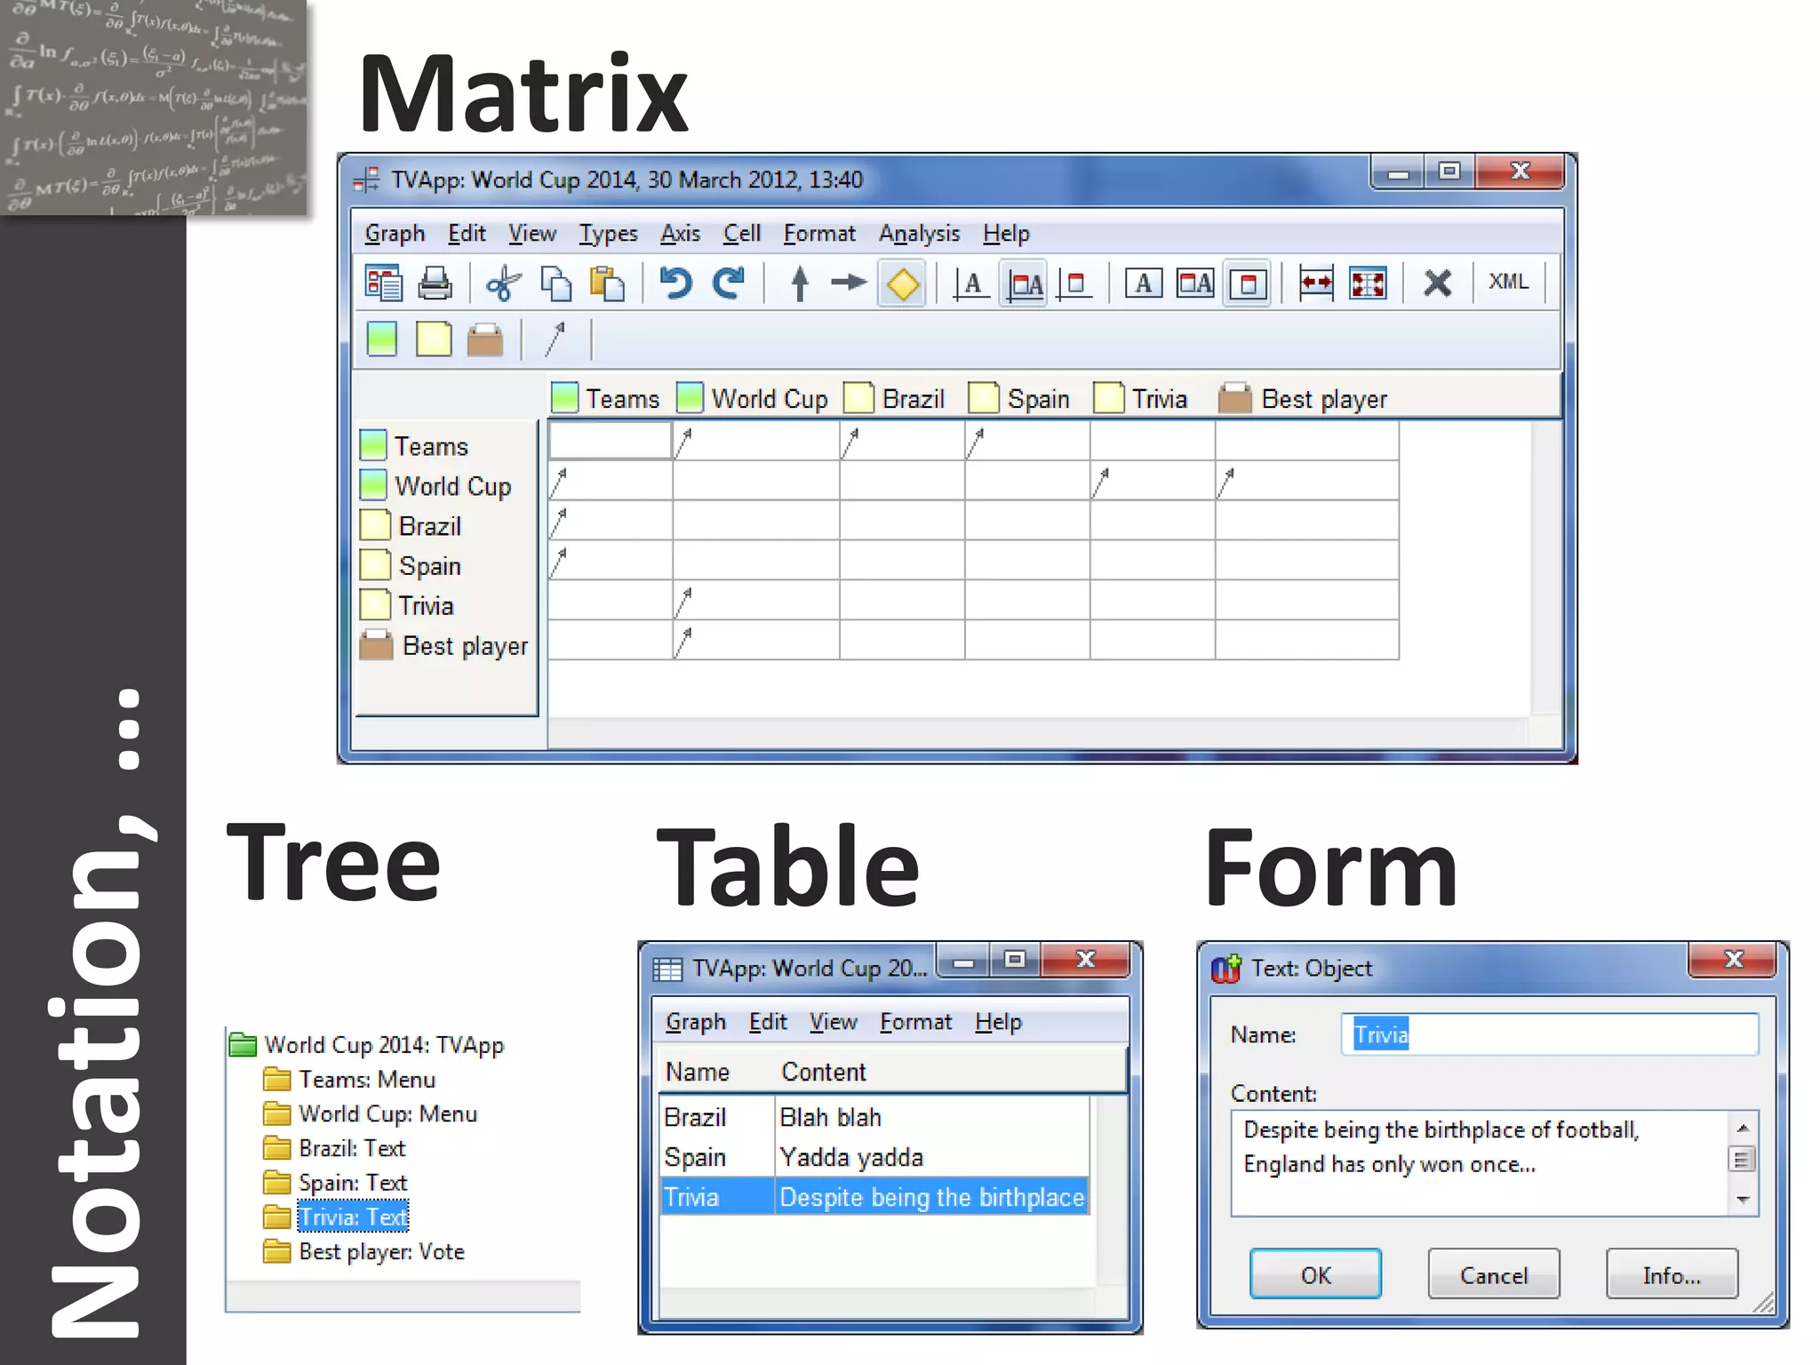Select the empty Teams-Teams matrix cell
1820x1365 pixels.
tap(610, 441)
